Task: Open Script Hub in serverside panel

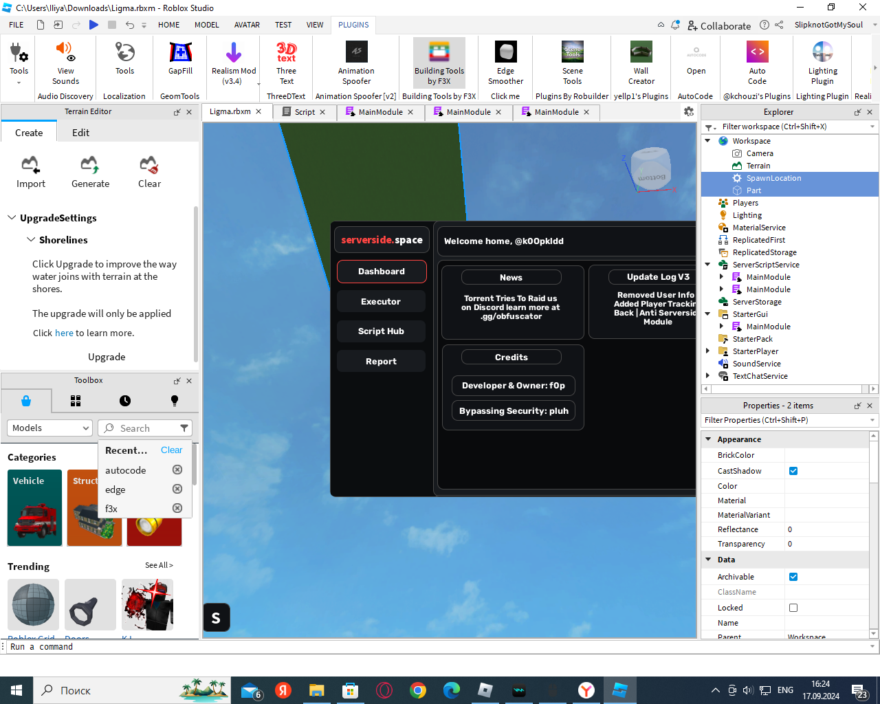Action: 381,331
